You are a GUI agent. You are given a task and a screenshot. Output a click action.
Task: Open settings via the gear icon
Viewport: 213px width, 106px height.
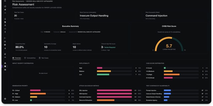(x=5, y=99)
